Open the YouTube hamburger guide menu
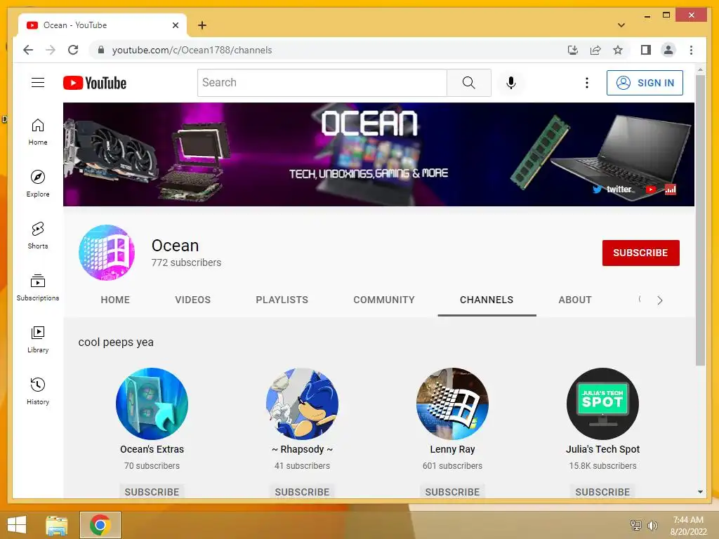 click(x=38, y=83)
